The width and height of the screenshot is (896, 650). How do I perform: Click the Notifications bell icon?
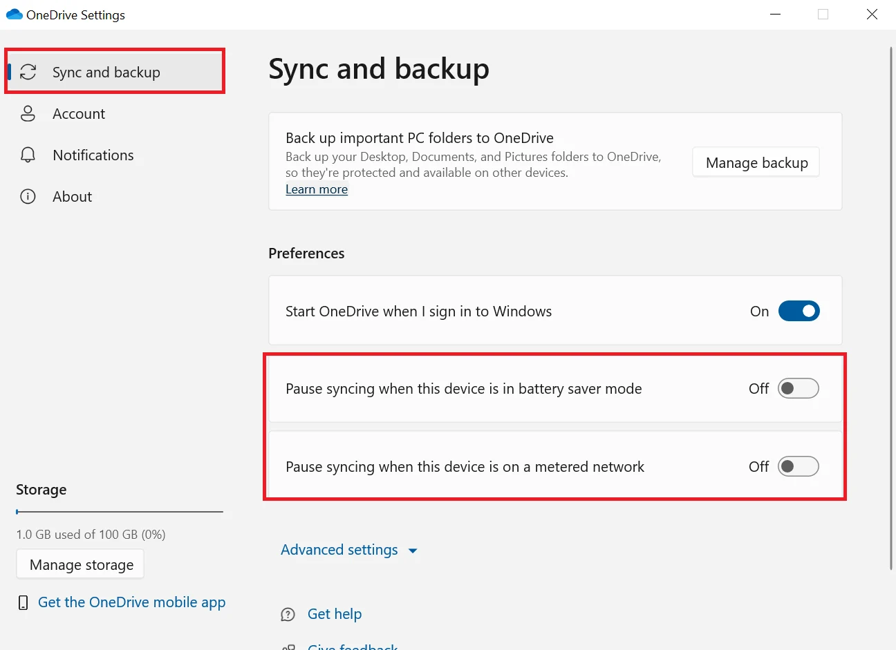point(28,155)
